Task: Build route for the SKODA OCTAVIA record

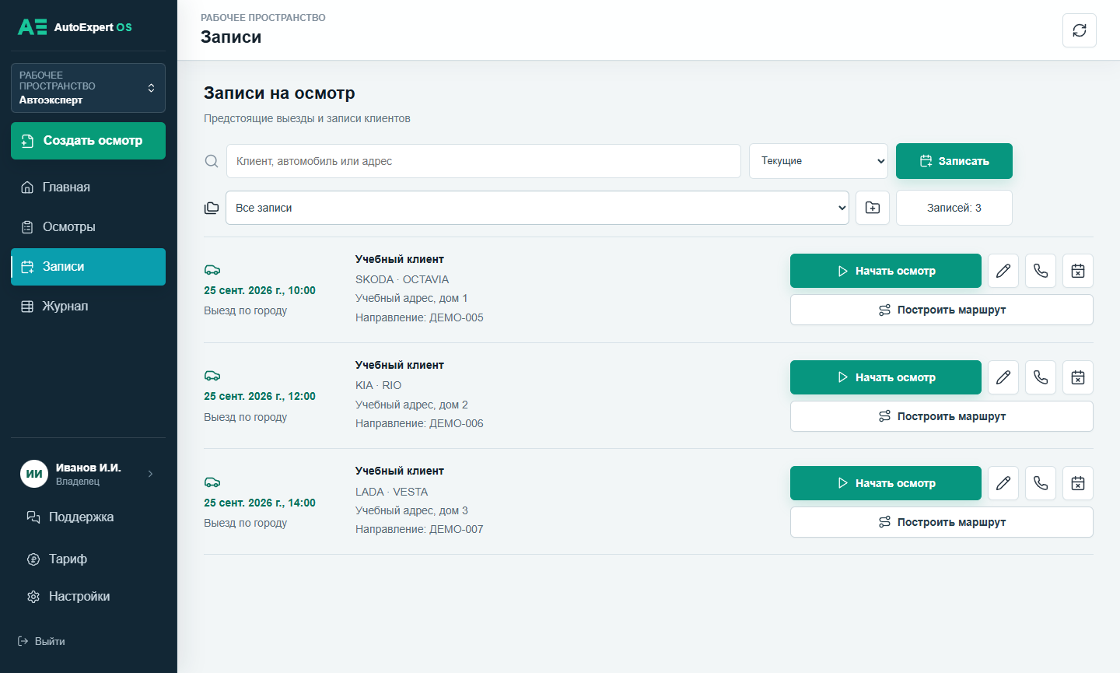Action: pos(942,310)
